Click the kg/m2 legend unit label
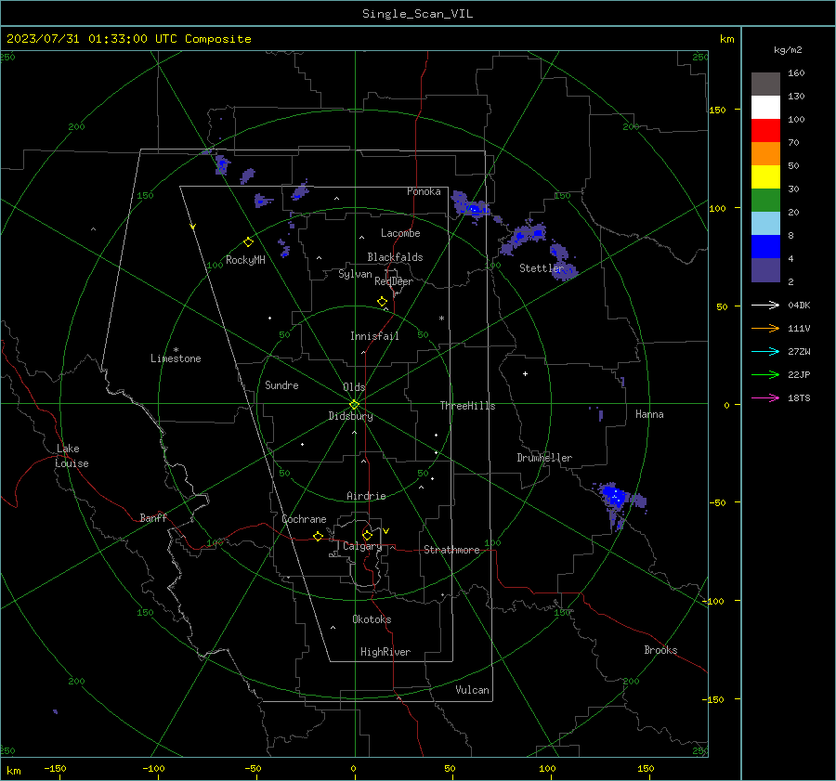836x781 pixels. coord(788,50)
